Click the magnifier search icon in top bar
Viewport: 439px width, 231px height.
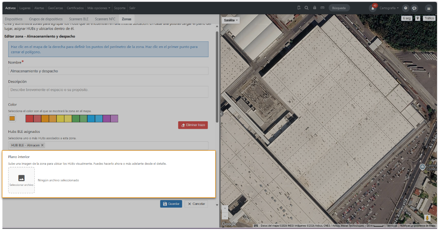(x=307, y=8)
